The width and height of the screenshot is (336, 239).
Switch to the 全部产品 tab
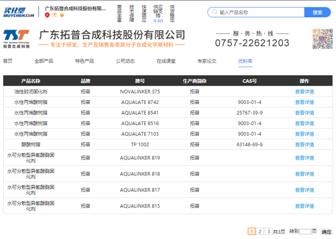click(x=43, y=61)
